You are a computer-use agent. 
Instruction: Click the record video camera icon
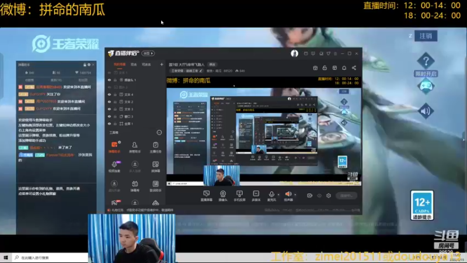[x=310, y=196]
